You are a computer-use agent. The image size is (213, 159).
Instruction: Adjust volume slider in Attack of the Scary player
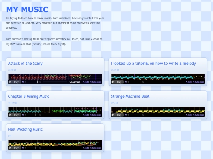(33, 82)
